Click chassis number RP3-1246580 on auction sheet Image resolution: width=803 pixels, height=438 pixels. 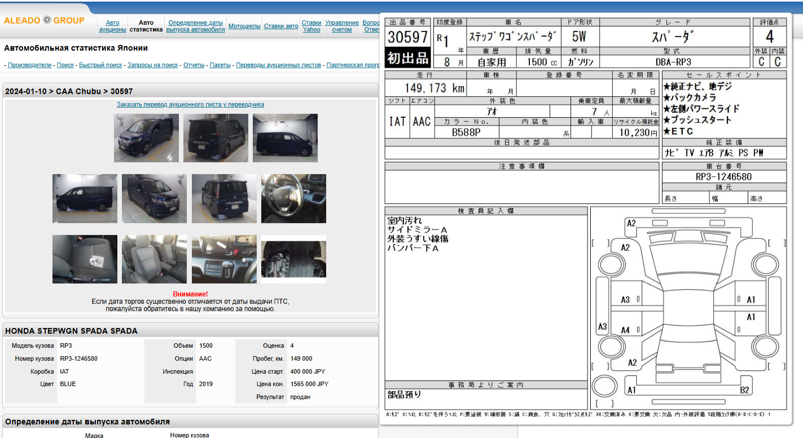(x=723, y=176)
